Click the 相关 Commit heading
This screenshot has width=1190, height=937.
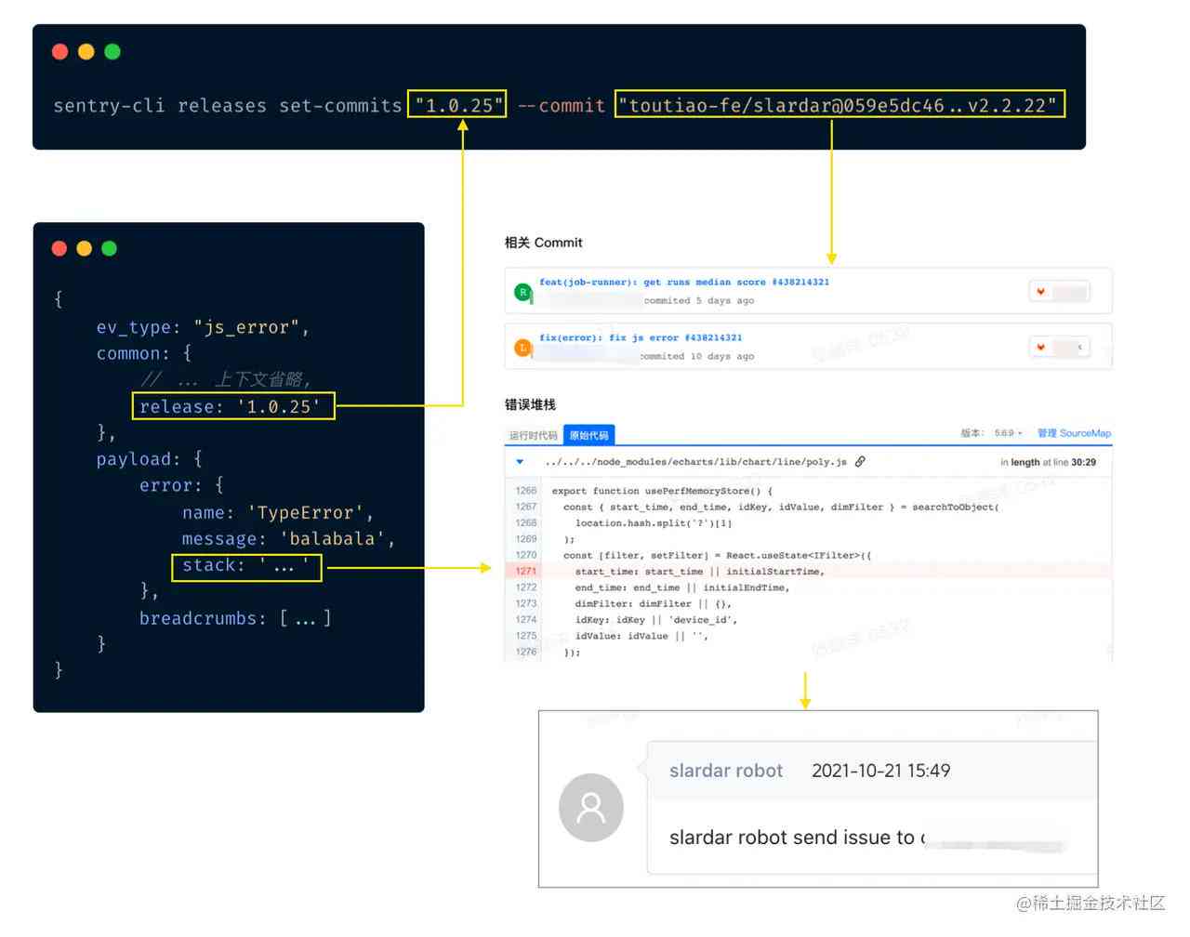(x=543, y=243)
